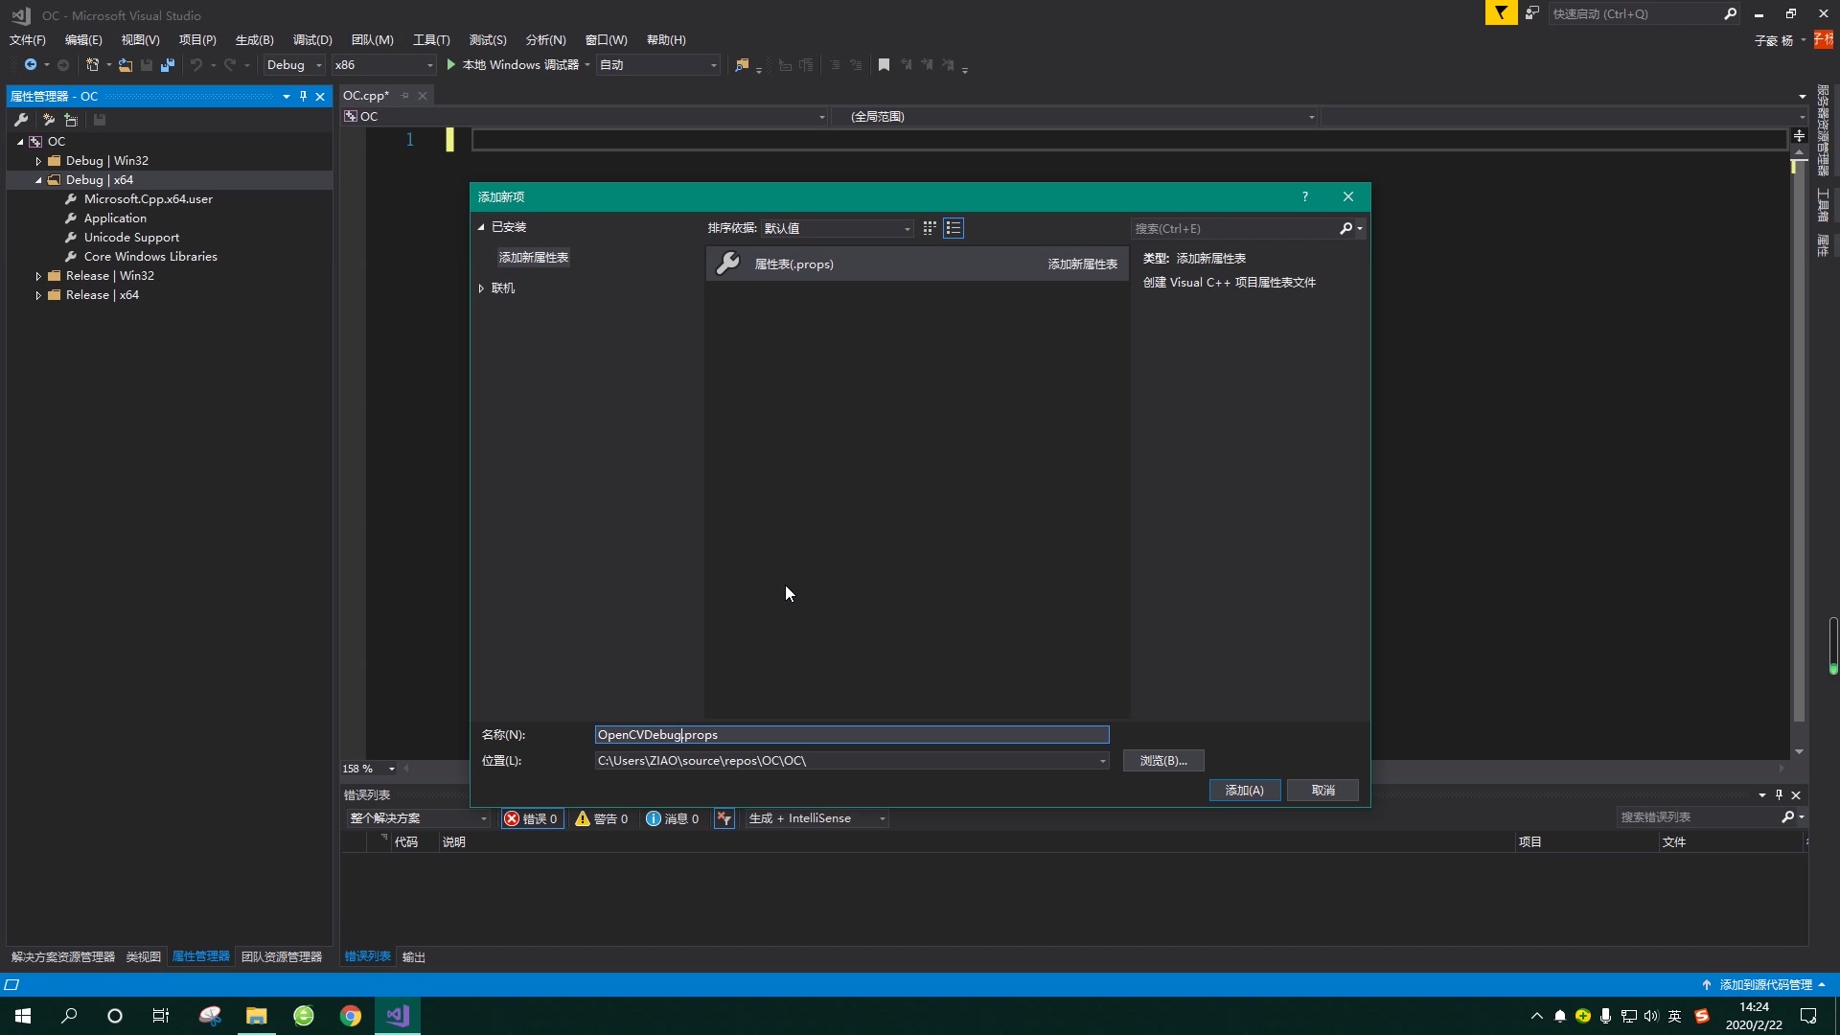This screenshot has width=1840, height=1035.
Task: Open the Tools (工具) menu
Action: (430, 39)
